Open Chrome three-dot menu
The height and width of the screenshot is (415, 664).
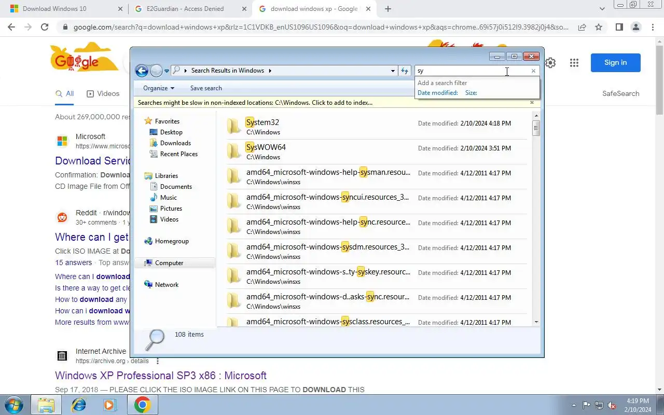pos(652,27)
